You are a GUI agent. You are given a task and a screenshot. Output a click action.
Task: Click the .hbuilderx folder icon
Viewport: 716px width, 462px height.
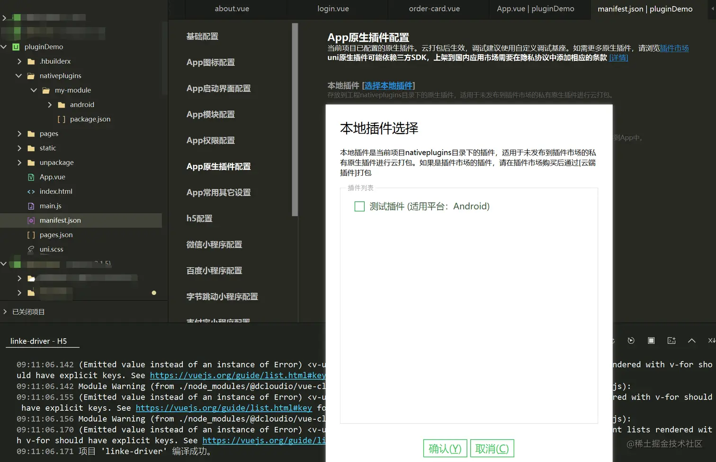coord(31,62)
